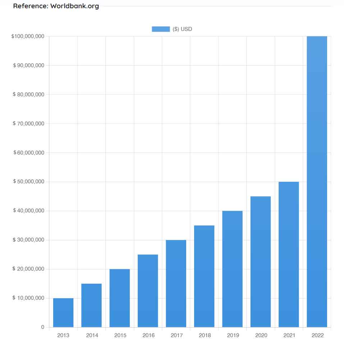Choose the 2019 bar

(232, 269)
